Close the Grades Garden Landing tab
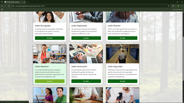This screenshot has height=103, width=184. [x=24, y=2]
